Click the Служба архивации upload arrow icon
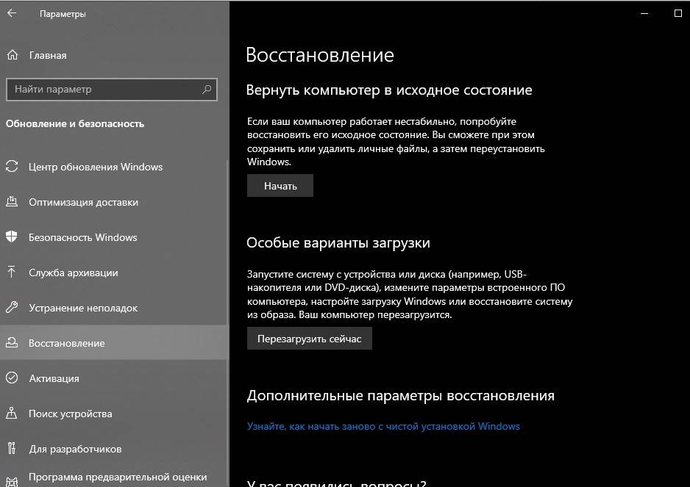Viewport: 690px width, 487px height. tap(12, 273)
